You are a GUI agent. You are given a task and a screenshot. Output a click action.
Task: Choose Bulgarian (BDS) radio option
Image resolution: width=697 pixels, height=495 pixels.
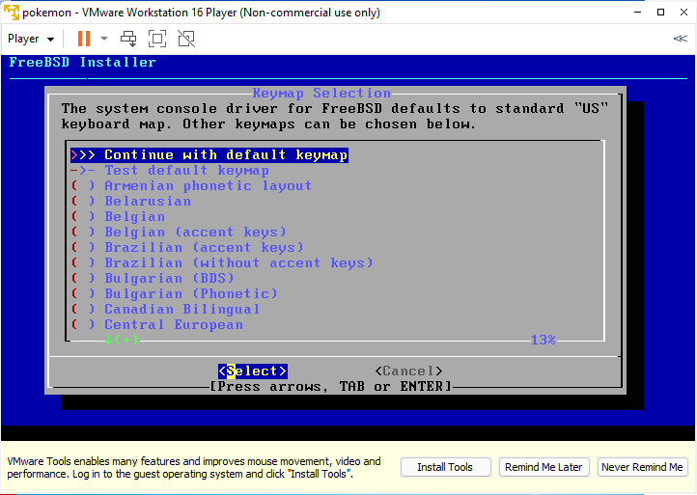[153, 278]
